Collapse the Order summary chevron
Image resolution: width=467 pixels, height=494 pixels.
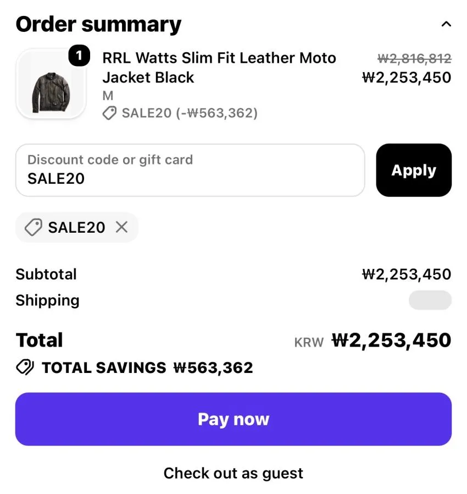tap(446, 24)
